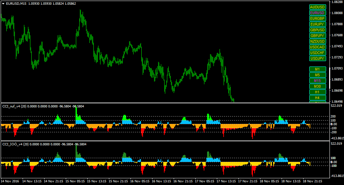The image size is (344, 185).
Task: Switch to GBPUSD symbol
Action: click(317, 30)
